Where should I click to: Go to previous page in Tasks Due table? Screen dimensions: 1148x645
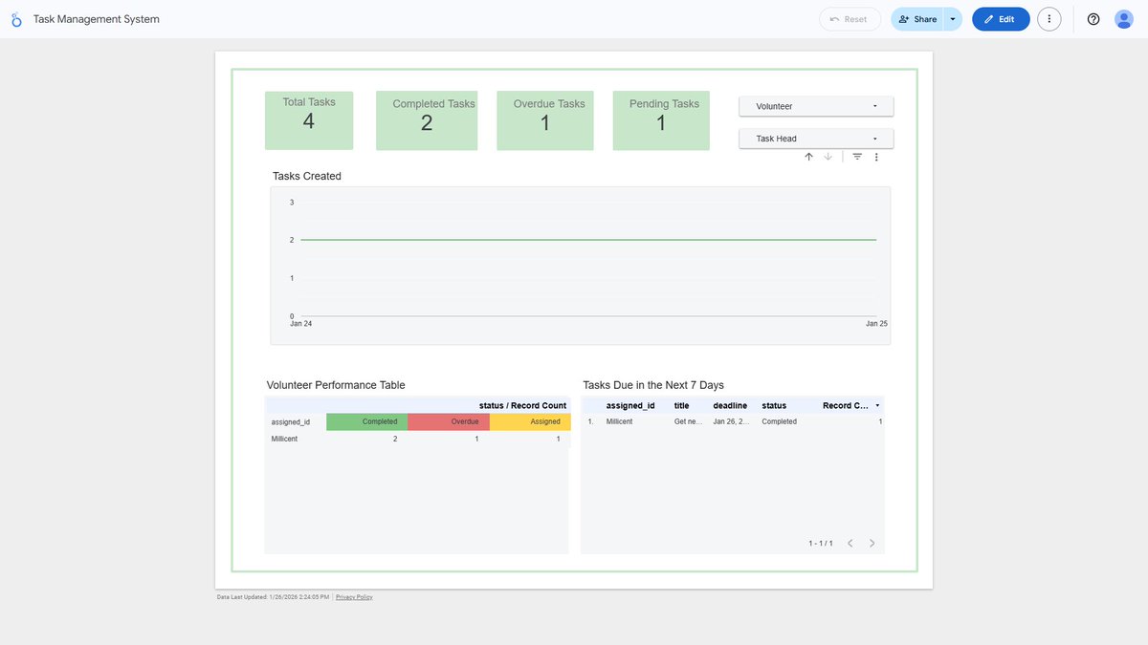point(850,543)
